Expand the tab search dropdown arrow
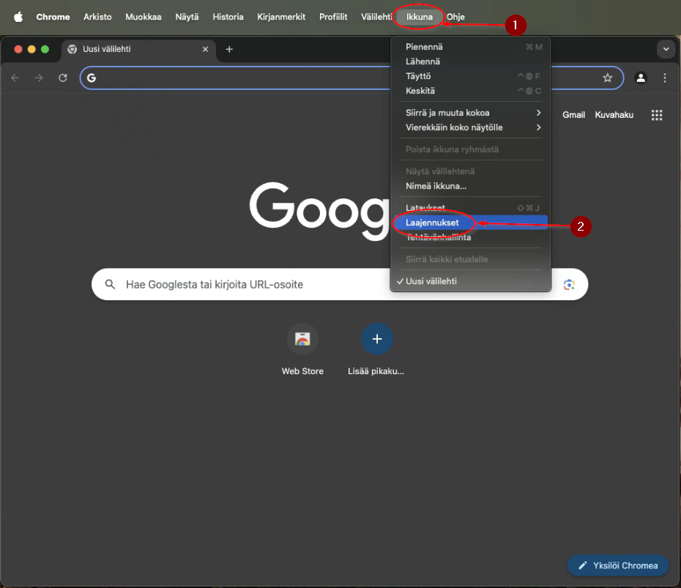The image size is (681, 588). (666, 49)
